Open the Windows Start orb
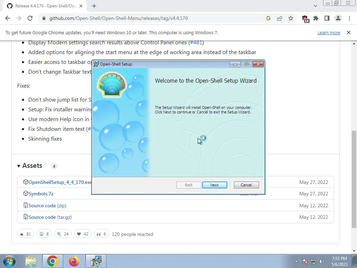Viewport: 357px width, 268px height. pyautogui.click(x=9, y=261)
